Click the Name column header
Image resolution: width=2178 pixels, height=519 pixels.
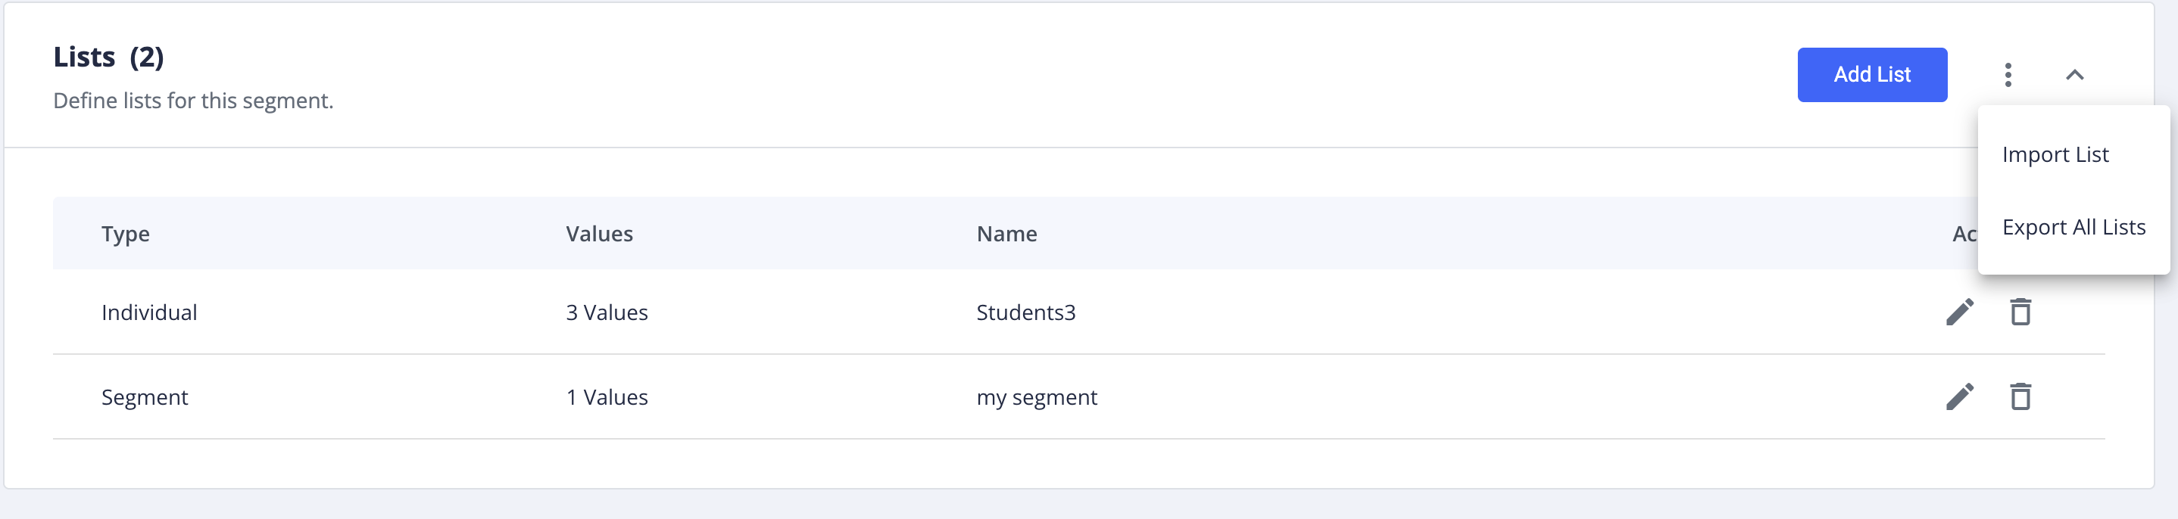1006,234
